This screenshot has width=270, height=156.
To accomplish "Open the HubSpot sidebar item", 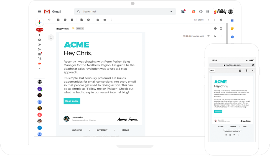I will tap(40, 59).
